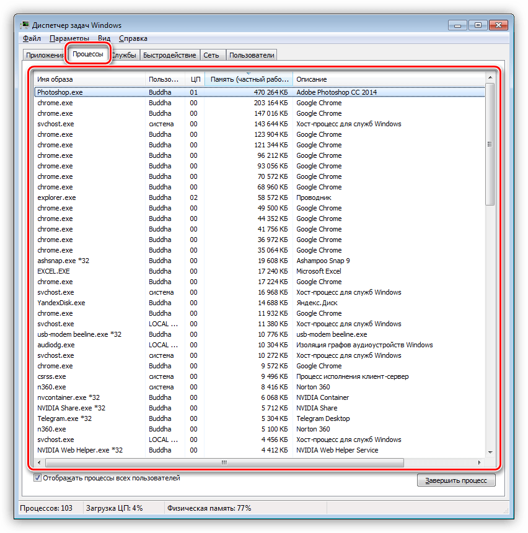Sort by 'Имя образа' column header
The width and height of the screenshot is (528, 533).
90,79
